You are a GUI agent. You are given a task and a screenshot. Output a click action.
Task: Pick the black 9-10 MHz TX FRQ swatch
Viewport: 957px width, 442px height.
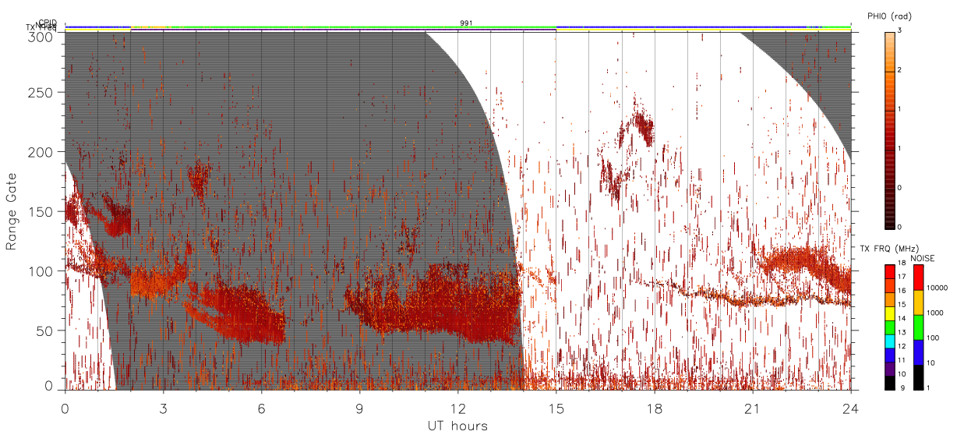tap(891, 383)
